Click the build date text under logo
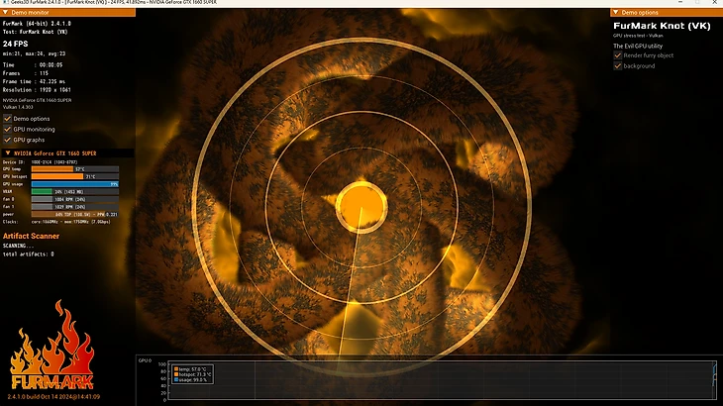Viewport: 723px width, 406px height. pos(53,396)
